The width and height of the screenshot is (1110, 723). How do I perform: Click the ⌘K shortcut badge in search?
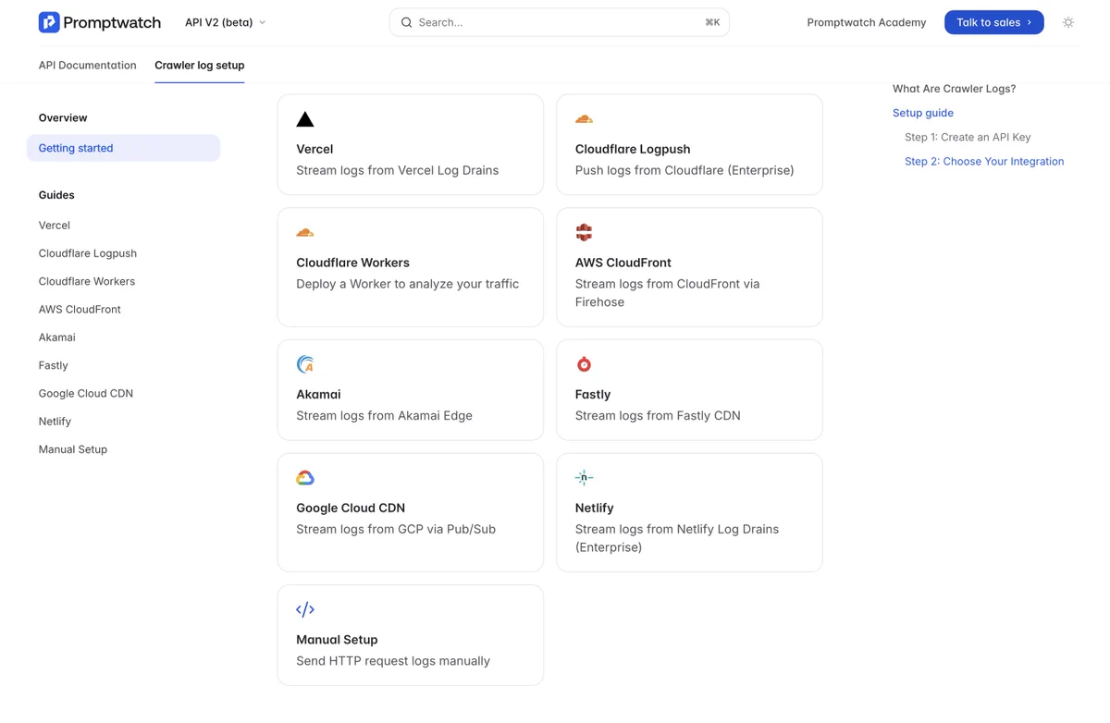[712, 22]
